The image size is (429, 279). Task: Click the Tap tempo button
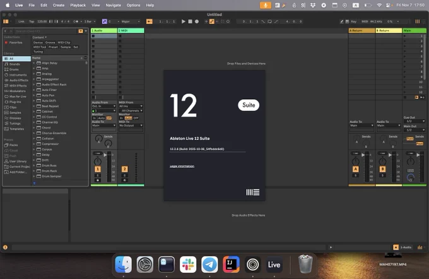click(32, 21)
